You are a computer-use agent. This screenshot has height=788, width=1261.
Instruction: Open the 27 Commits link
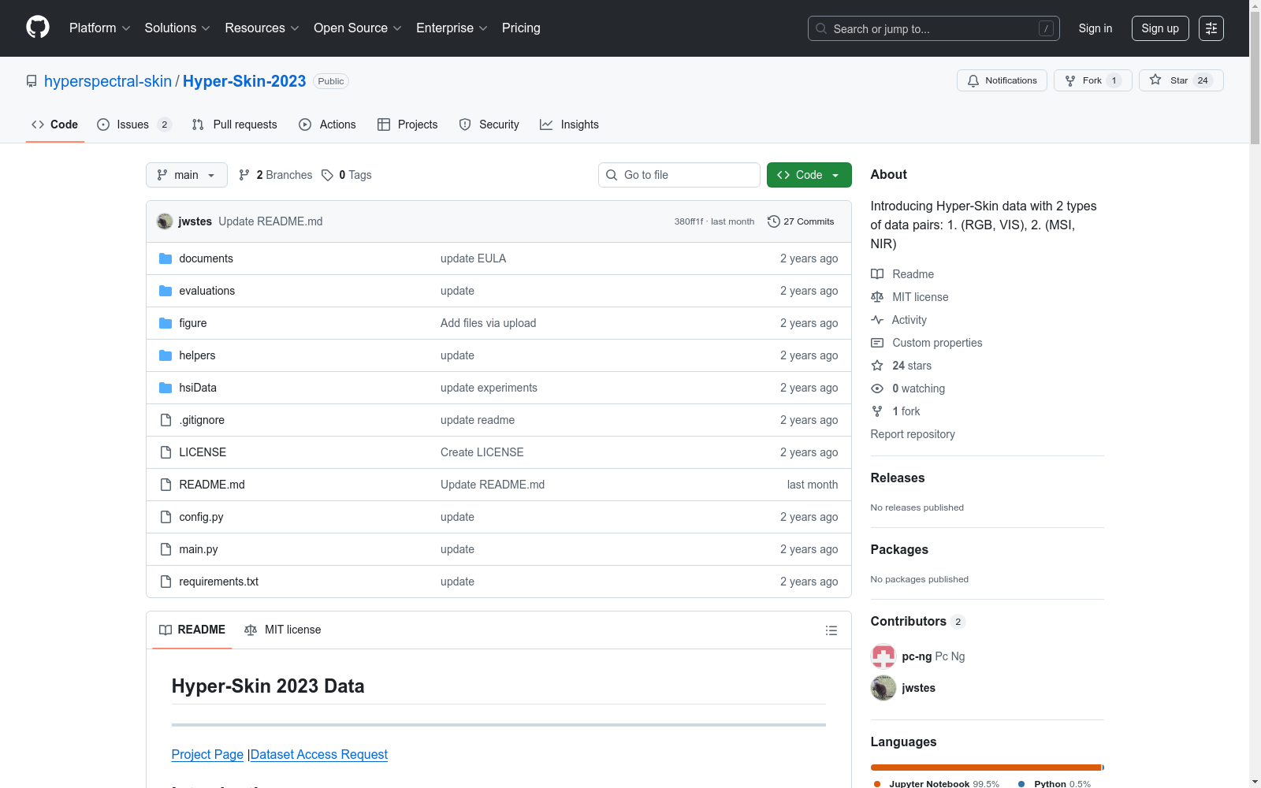point(801,221)
